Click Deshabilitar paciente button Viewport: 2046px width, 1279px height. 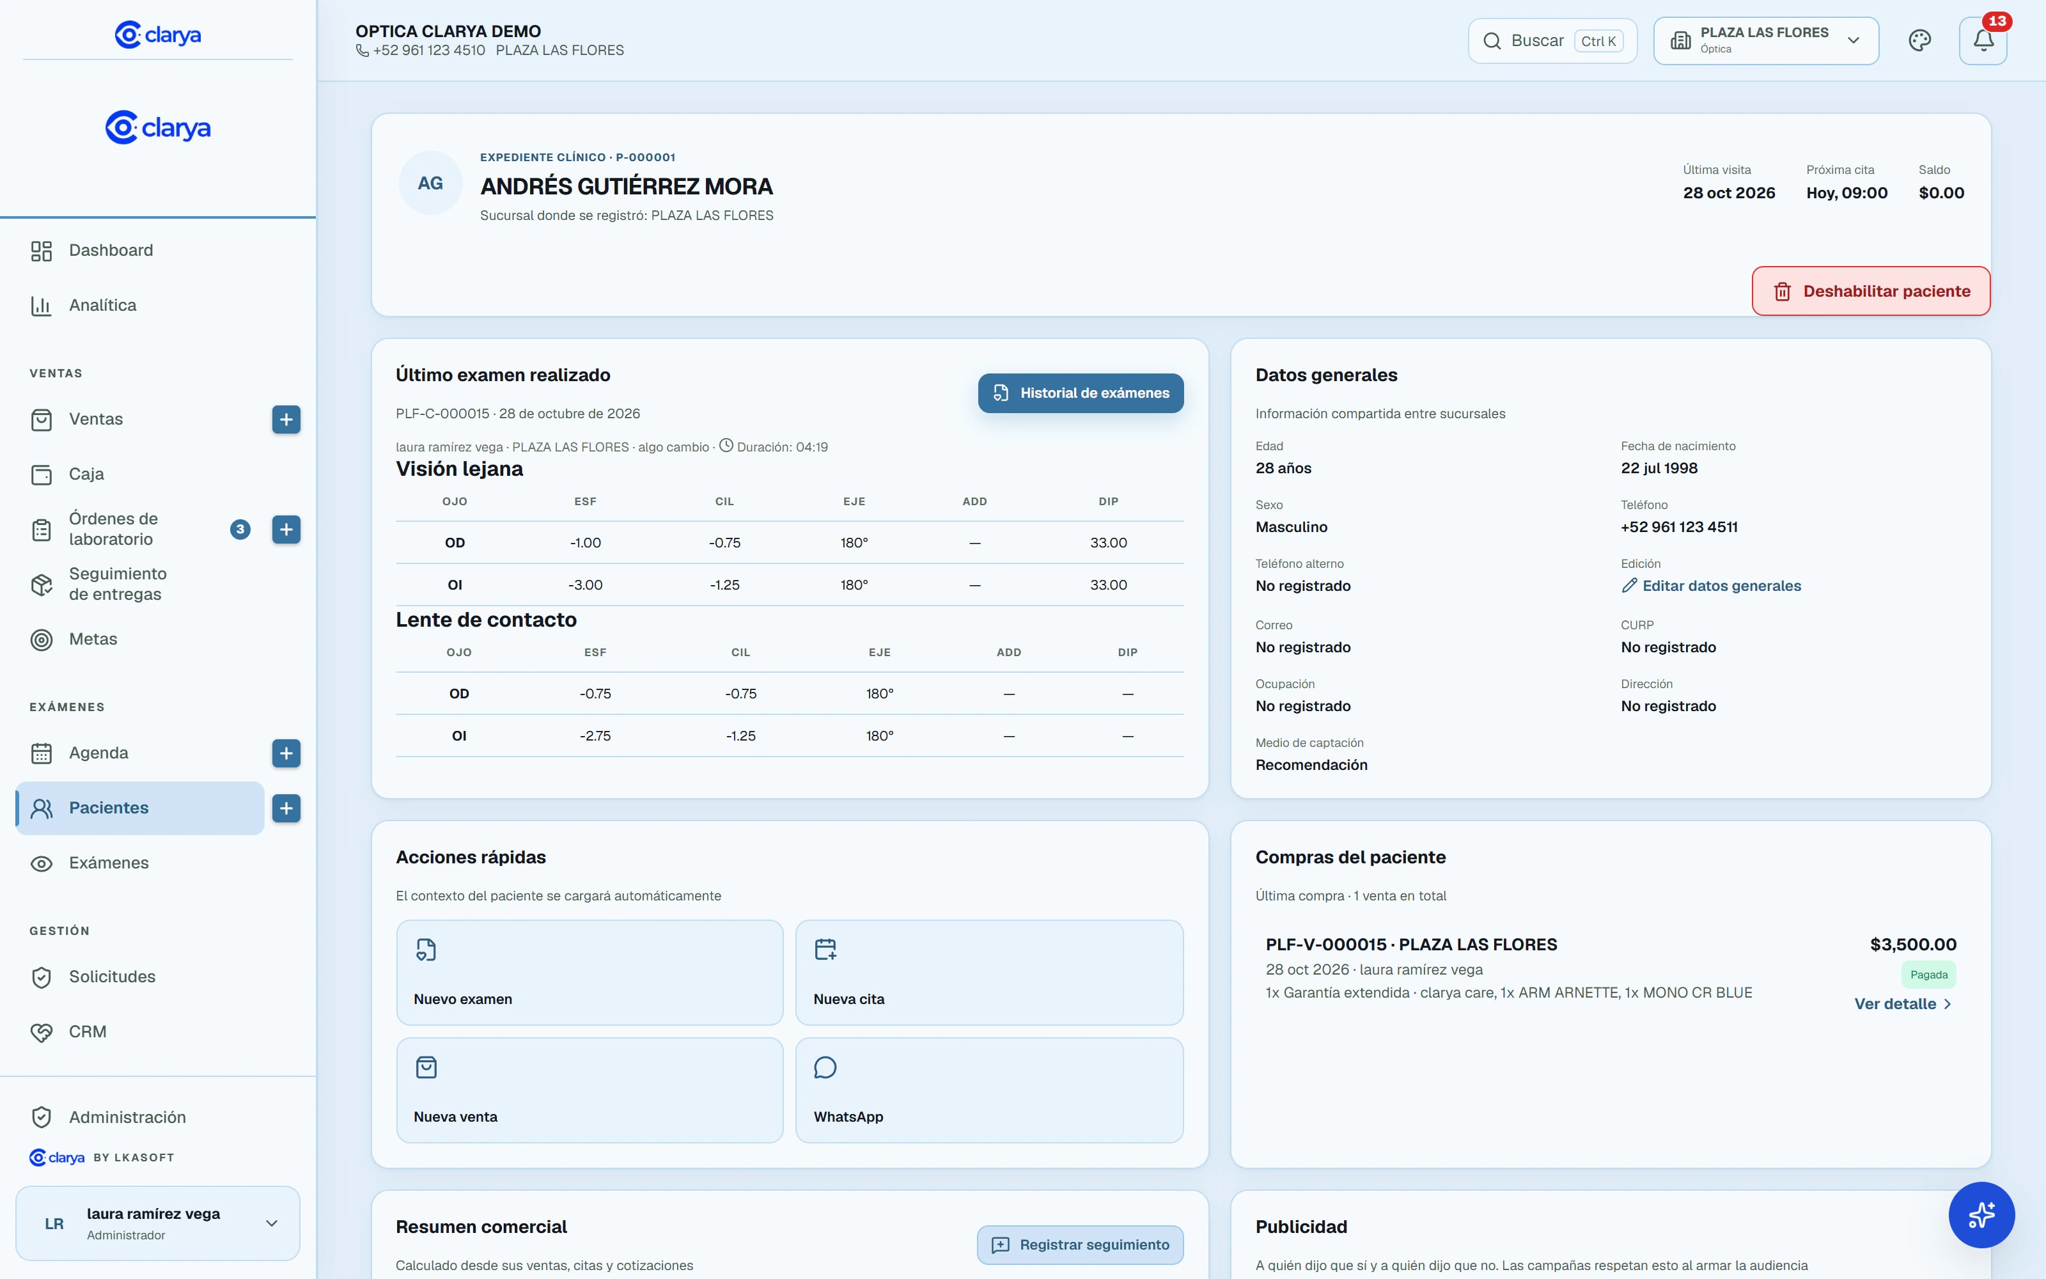(1870, 291)
